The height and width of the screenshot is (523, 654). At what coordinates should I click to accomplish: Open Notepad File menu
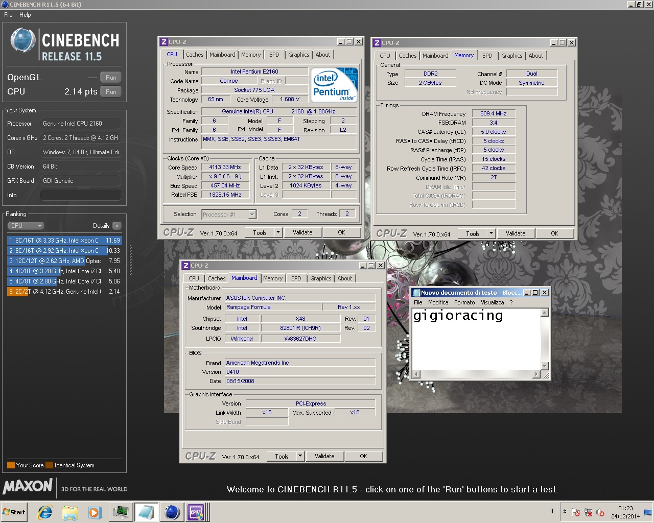(418, 302)
